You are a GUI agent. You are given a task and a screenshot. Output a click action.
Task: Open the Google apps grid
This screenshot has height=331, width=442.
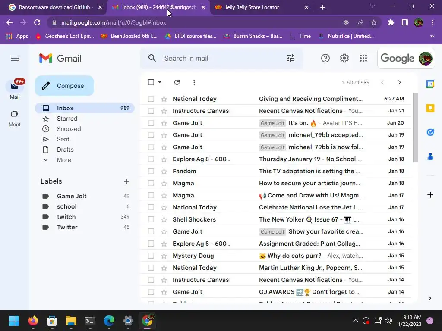point(363,58)
